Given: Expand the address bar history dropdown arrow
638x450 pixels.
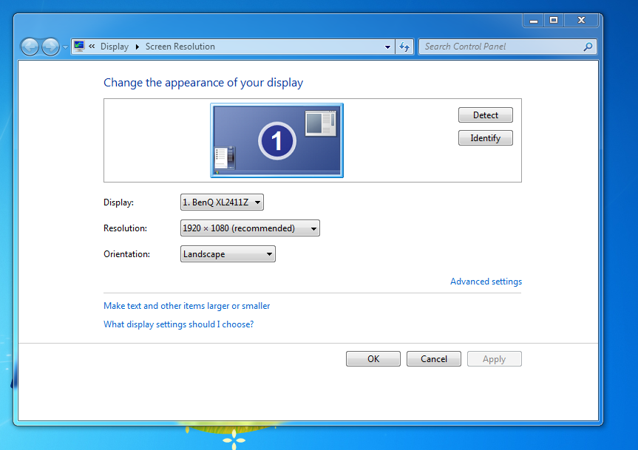Looking at the screenshot, I should tap(388, 47).
